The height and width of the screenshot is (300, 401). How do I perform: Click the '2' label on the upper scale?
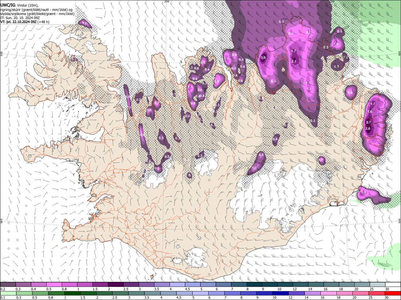coord(109,289)
